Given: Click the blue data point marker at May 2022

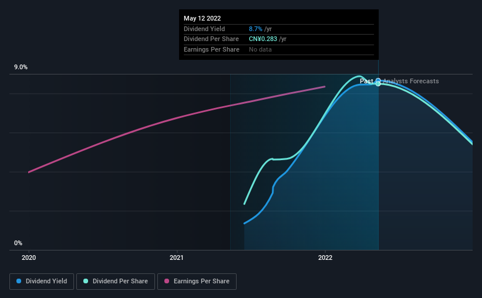Looking at the screenshot, I should click(378, 80).
